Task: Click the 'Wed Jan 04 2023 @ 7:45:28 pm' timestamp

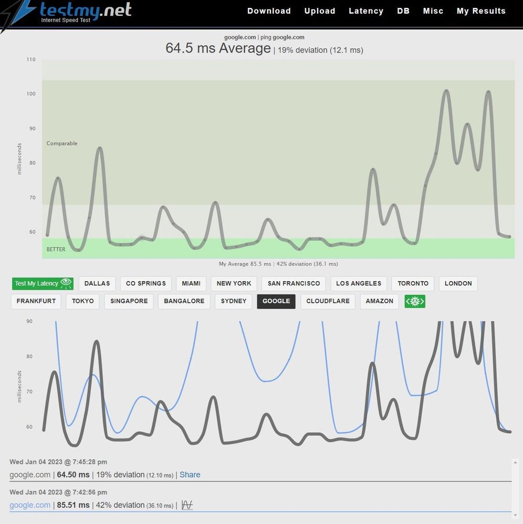Action: pyautogui.click(x=58, y=462)
